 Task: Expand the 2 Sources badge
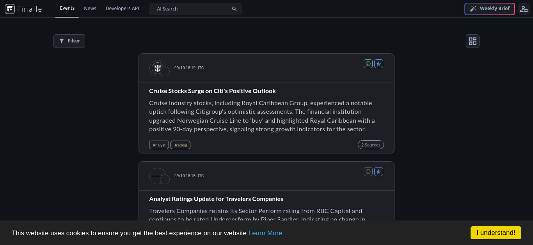[371, 145]
